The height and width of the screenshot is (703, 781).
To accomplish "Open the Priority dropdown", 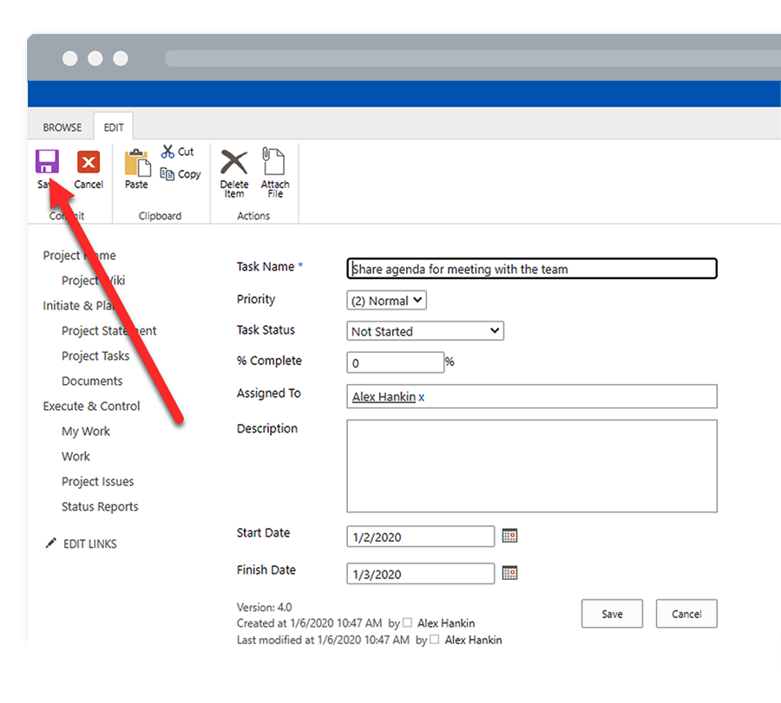I will click(x=416, y=300).
